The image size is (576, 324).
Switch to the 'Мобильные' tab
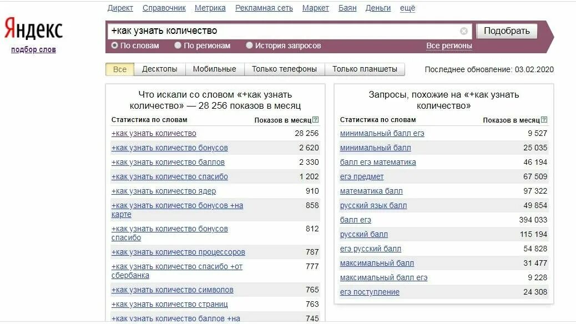pyautogui.click(x=215, y=69)
